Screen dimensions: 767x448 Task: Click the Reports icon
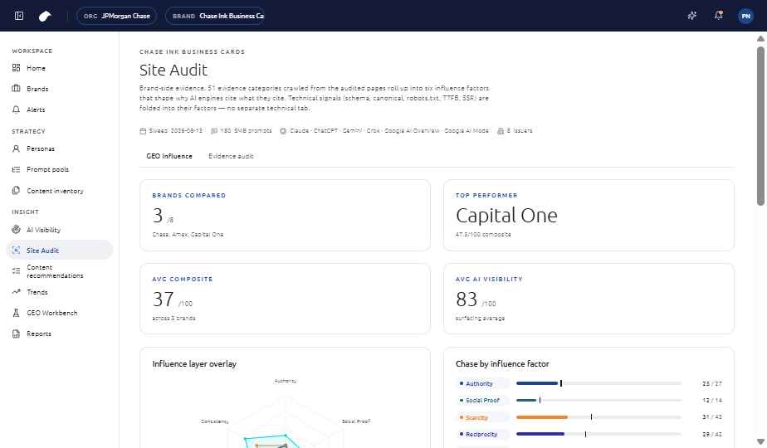[x=16, y=334]
